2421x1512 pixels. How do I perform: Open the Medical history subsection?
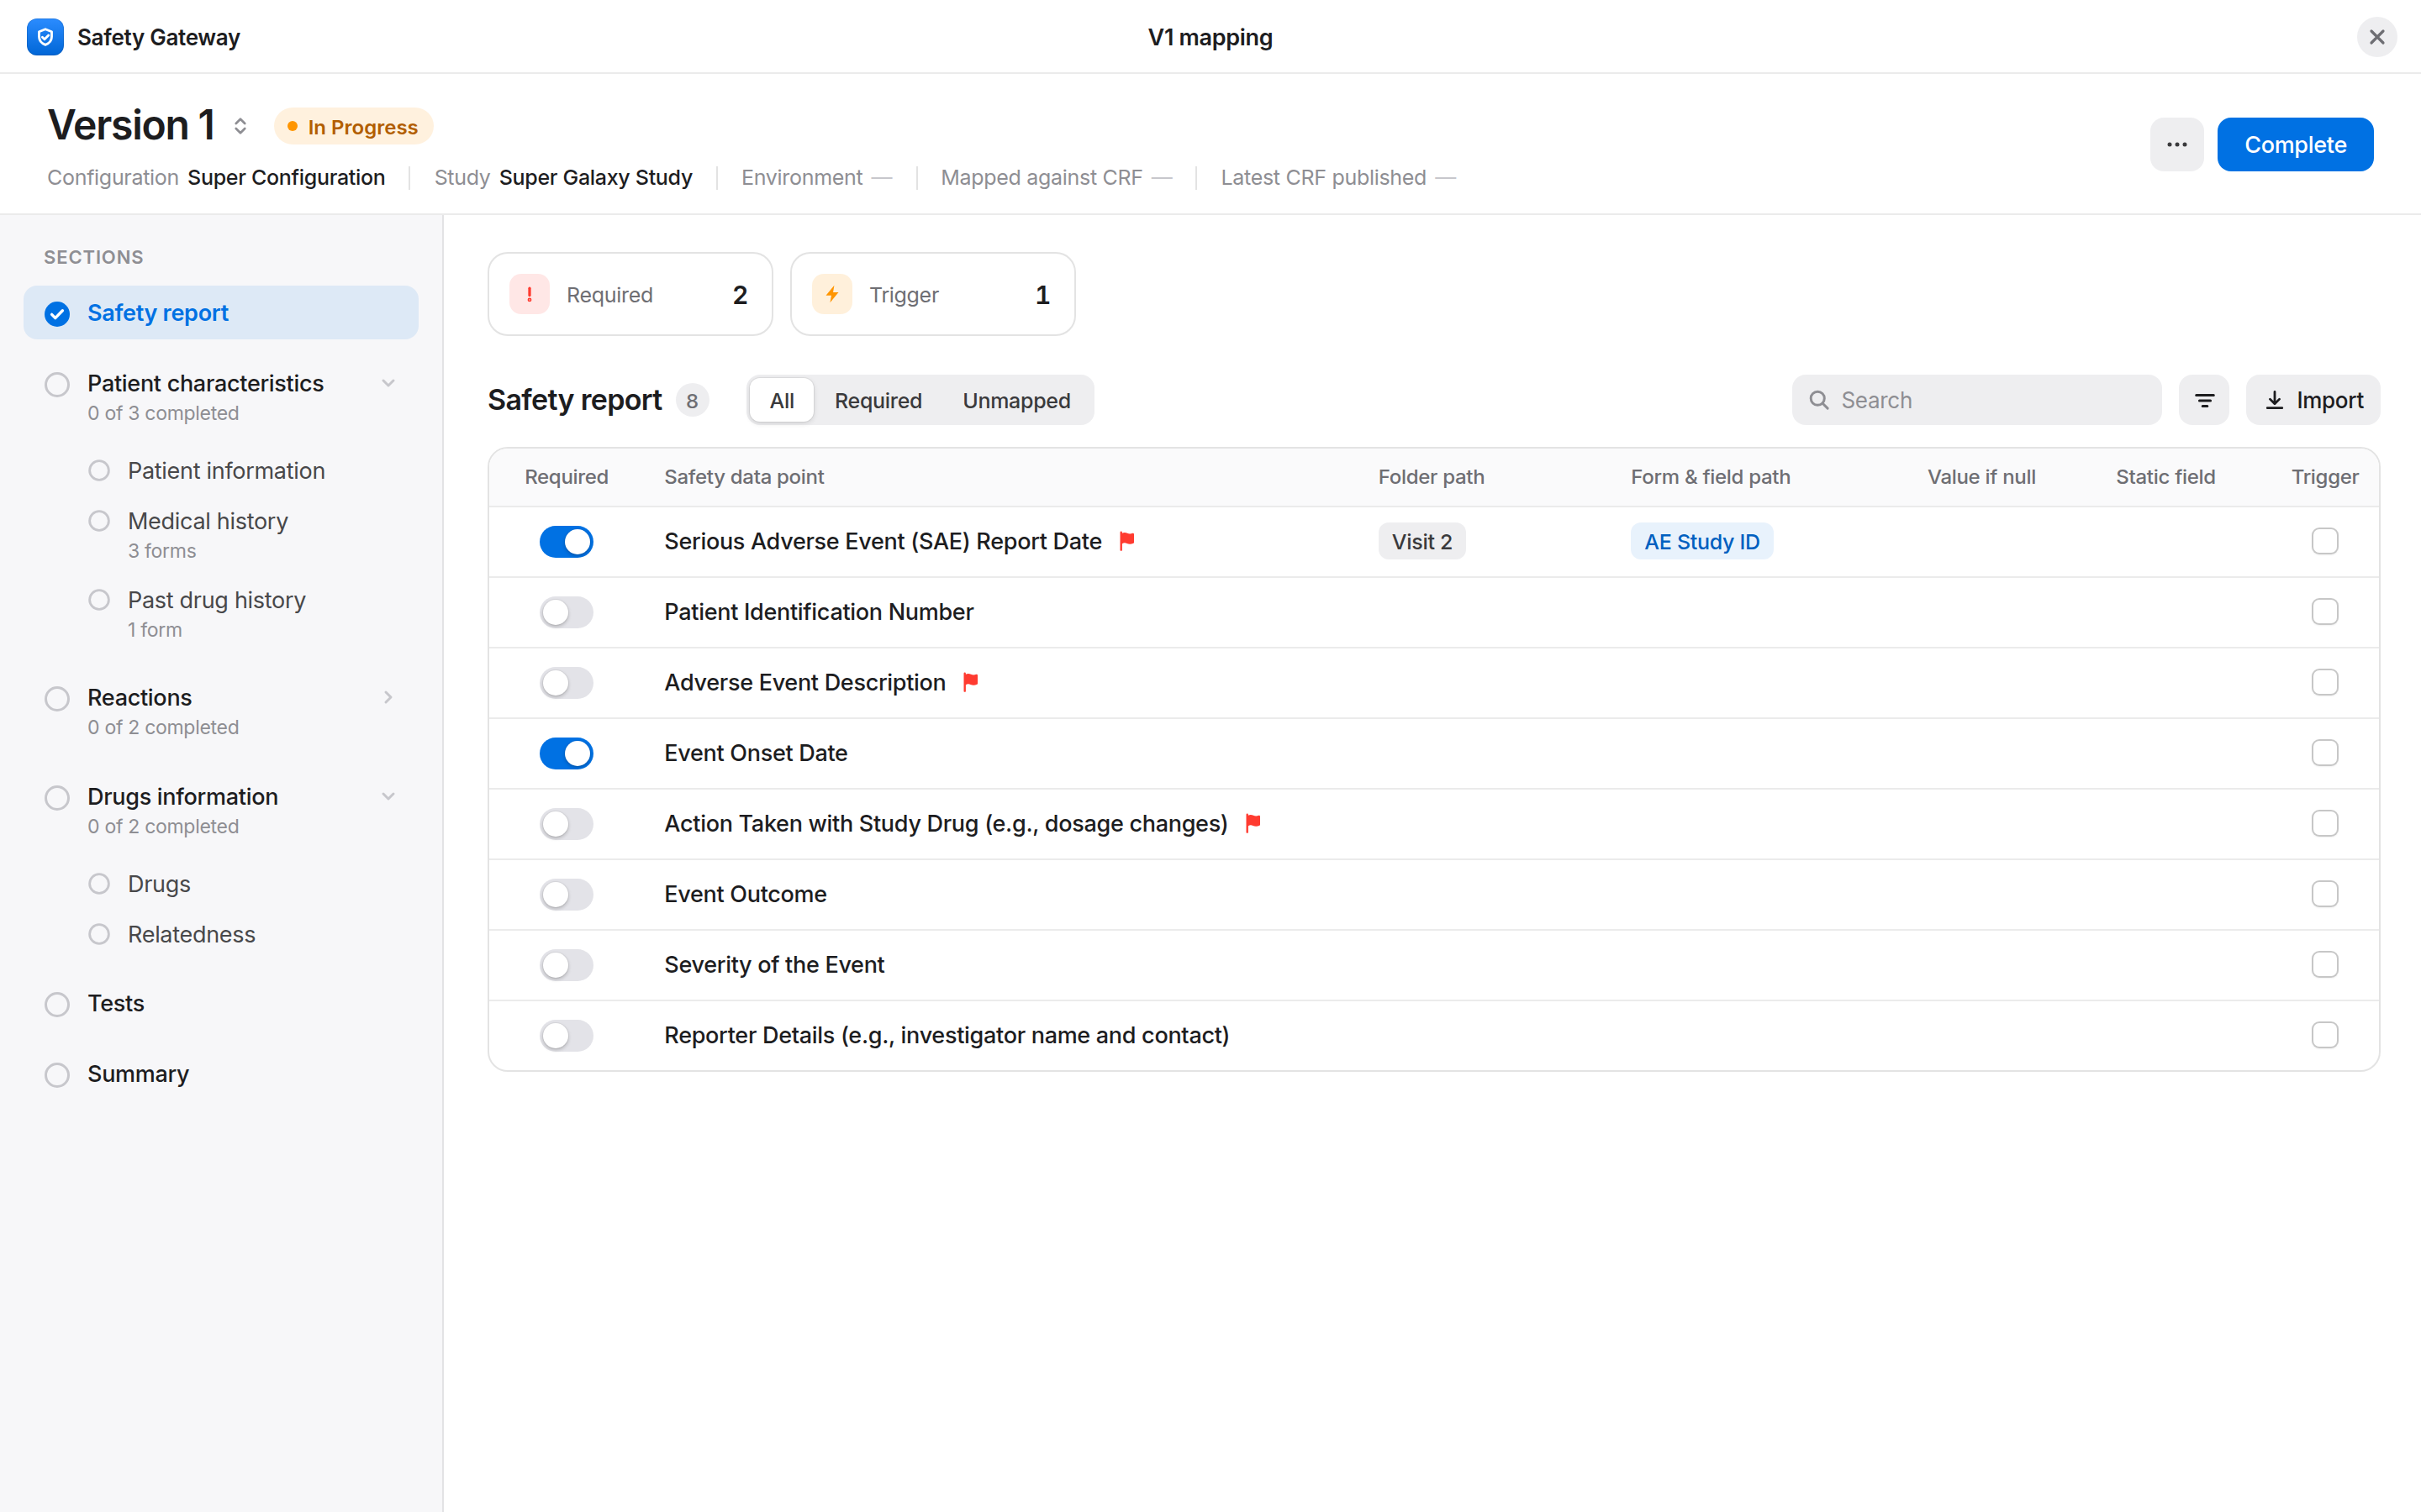pos(207,534)
